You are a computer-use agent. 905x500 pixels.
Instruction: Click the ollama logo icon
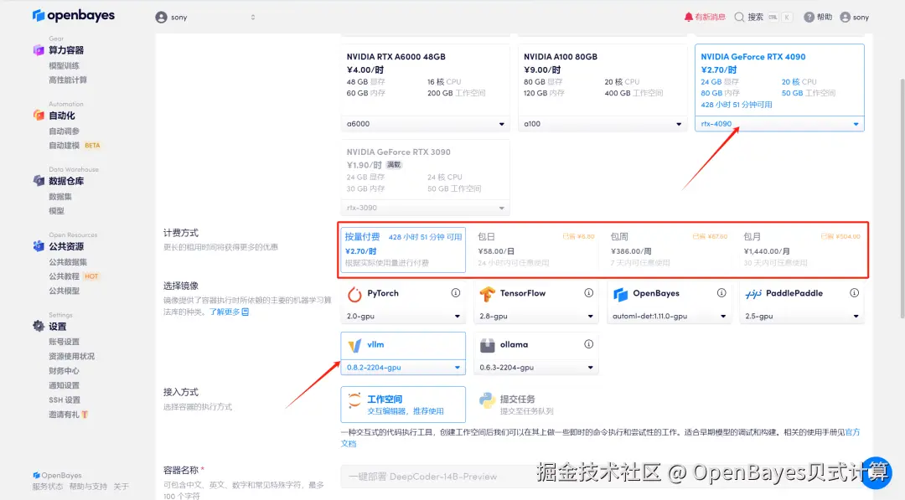487,345
